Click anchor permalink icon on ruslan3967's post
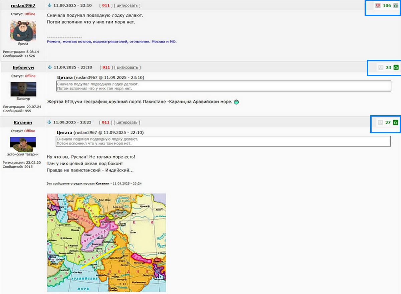Image resolution: width=401 pixels, height=294 pixels. pos(50,5)
